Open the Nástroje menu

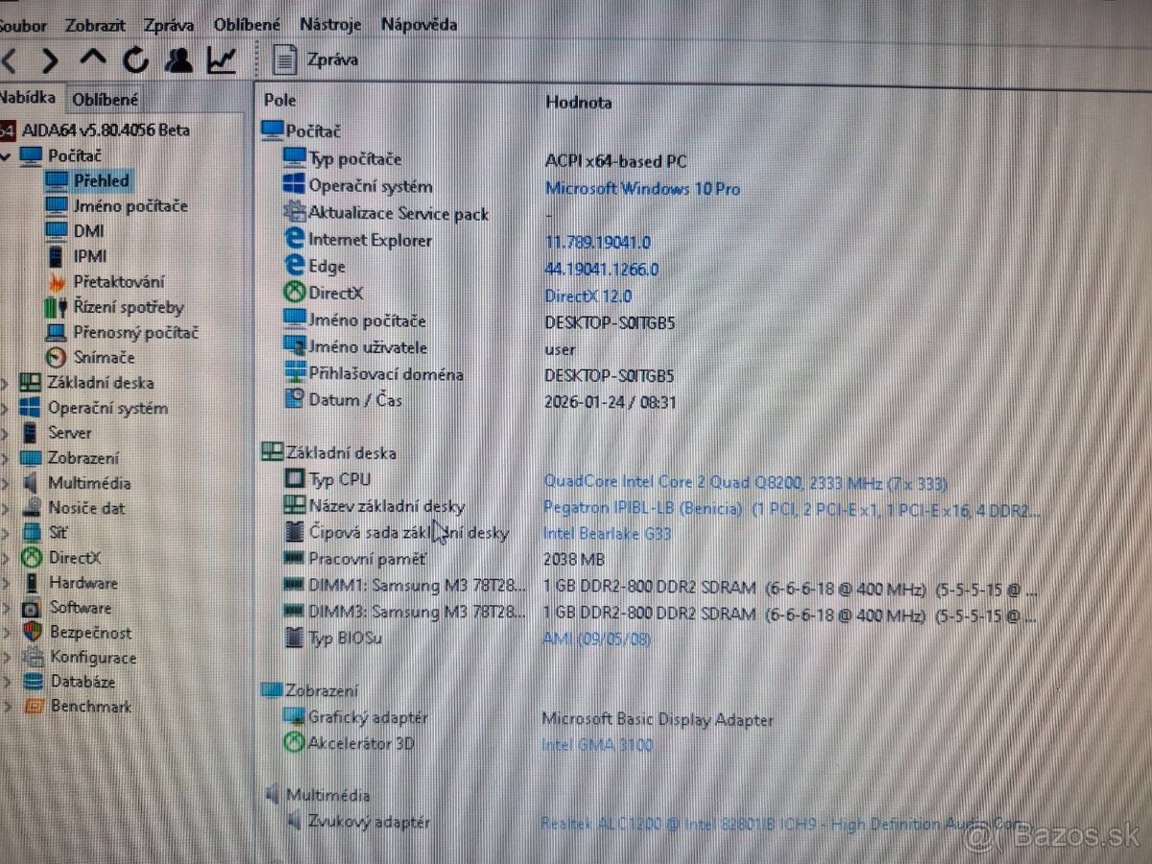tap(330, 24)
